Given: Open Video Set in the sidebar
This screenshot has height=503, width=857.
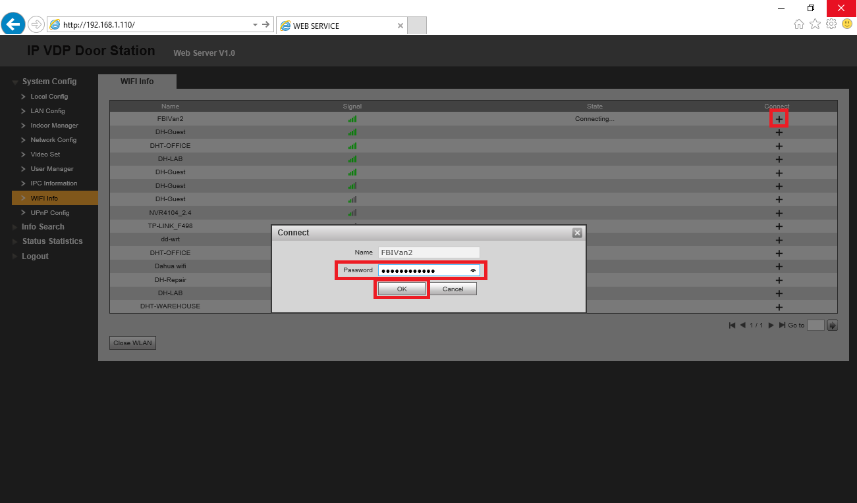Looking at the screenshot, I should (x=45, y=155).
